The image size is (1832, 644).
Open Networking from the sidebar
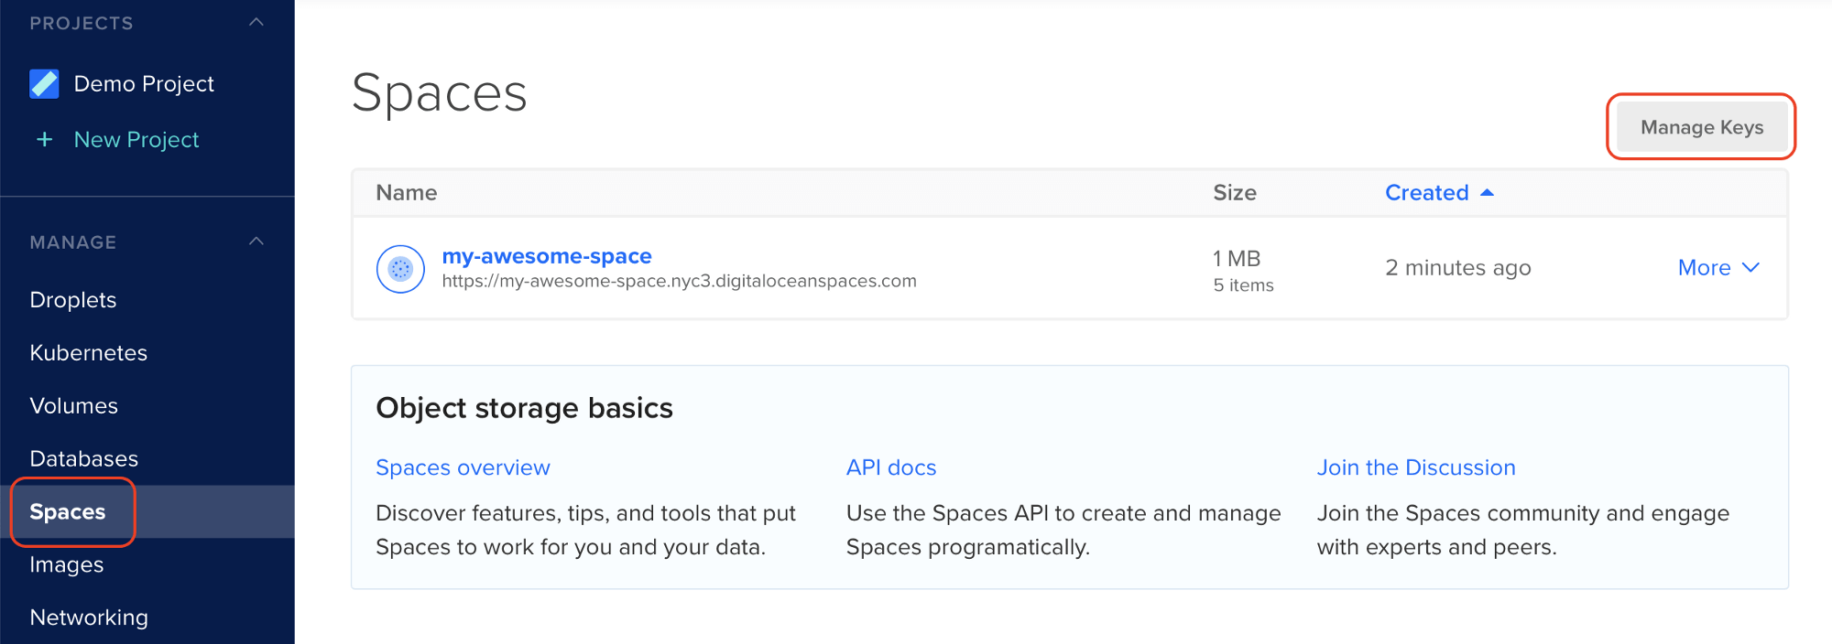(88, 618)
